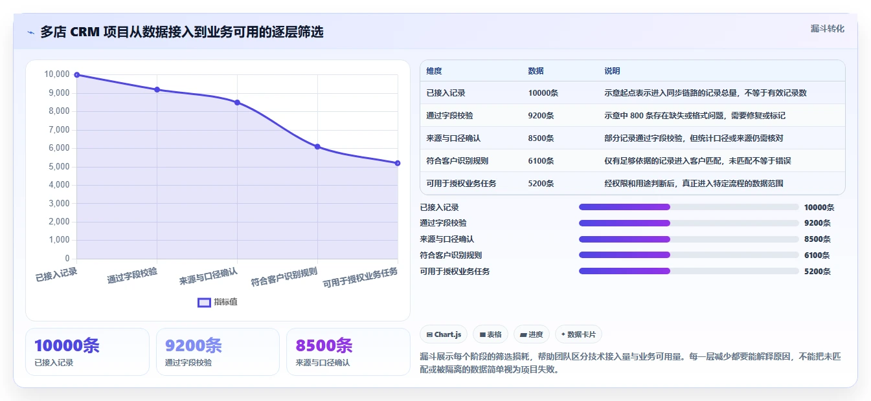
Task: Click the chart point for 符合客户识别规则
Action: [x=317, y=147]
